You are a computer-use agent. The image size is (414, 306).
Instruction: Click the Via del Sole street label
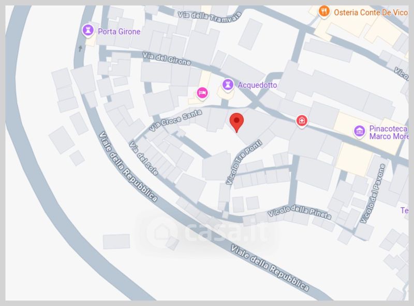click(x=144, y=158)
